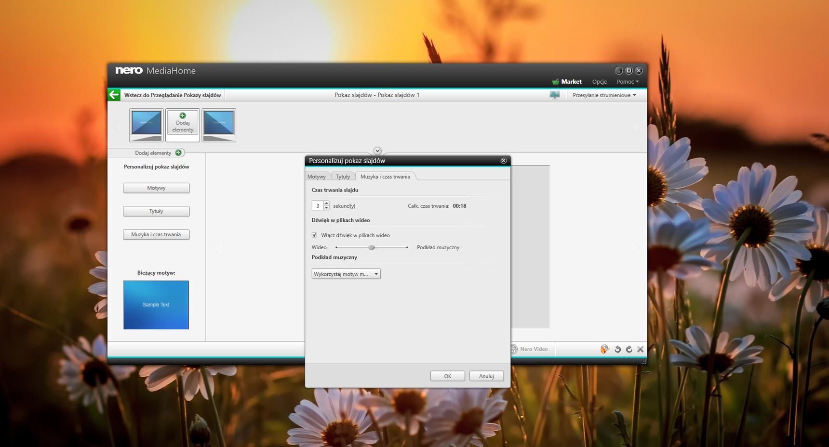The width and height of the screenshot is (829, 447).
Task: Click the Tytuły button in left panel
Action: (x=156, y=211)
